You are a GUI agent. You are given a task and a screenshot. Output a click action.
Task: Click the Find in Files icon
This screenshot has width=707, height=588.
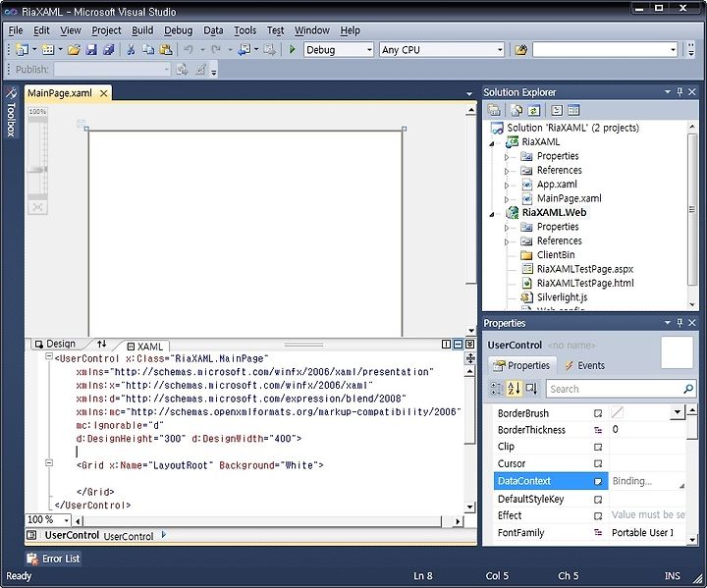point(520,50)
